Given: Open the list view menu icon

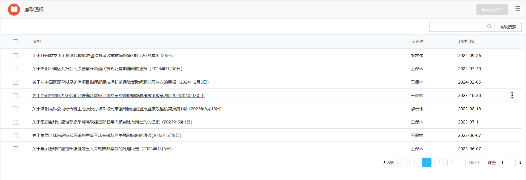Looking at the screenshot, I should (517, 9).
